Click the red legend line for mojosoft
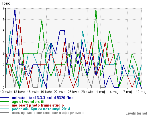 tap(5, 105)
